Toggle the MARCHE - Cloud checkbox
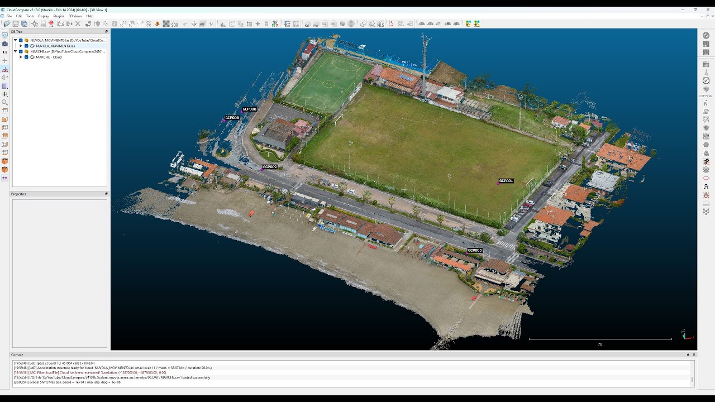The height and width of the screenshot is (402, 715). [26, 57]
